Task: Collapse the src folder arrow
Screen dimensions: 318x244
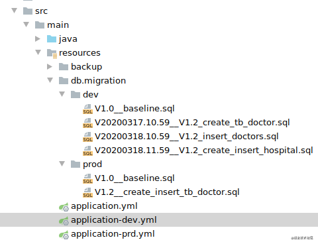Action: (x=15, y=11)
